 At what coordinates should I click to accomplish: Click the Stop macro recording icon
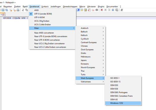click(105, 10)
